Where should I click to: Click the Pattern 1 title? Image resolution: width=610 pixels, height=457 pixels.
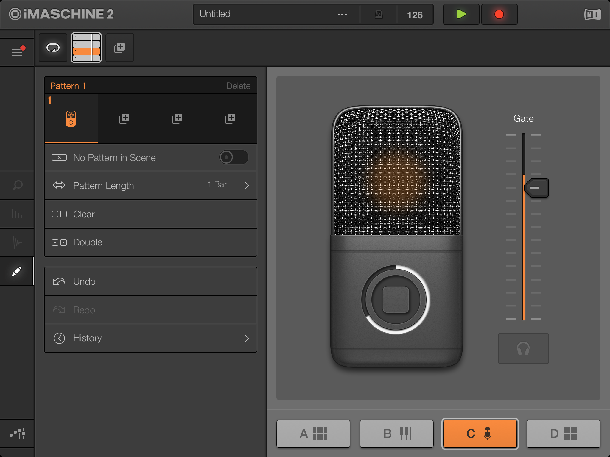68,86
